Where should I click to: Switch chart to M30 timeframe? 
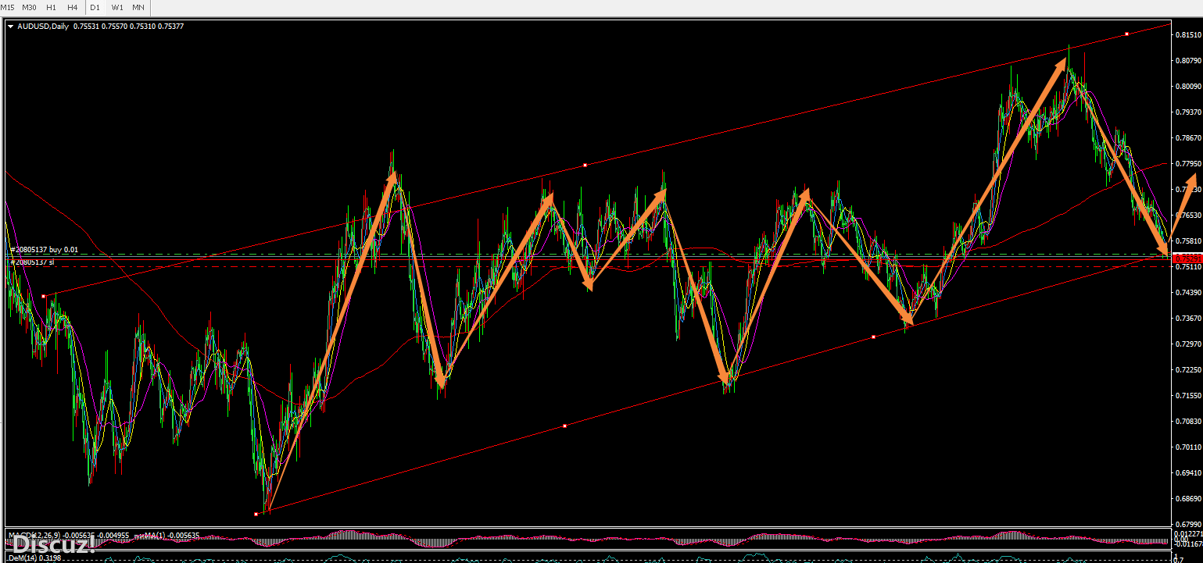pos(29,7)
